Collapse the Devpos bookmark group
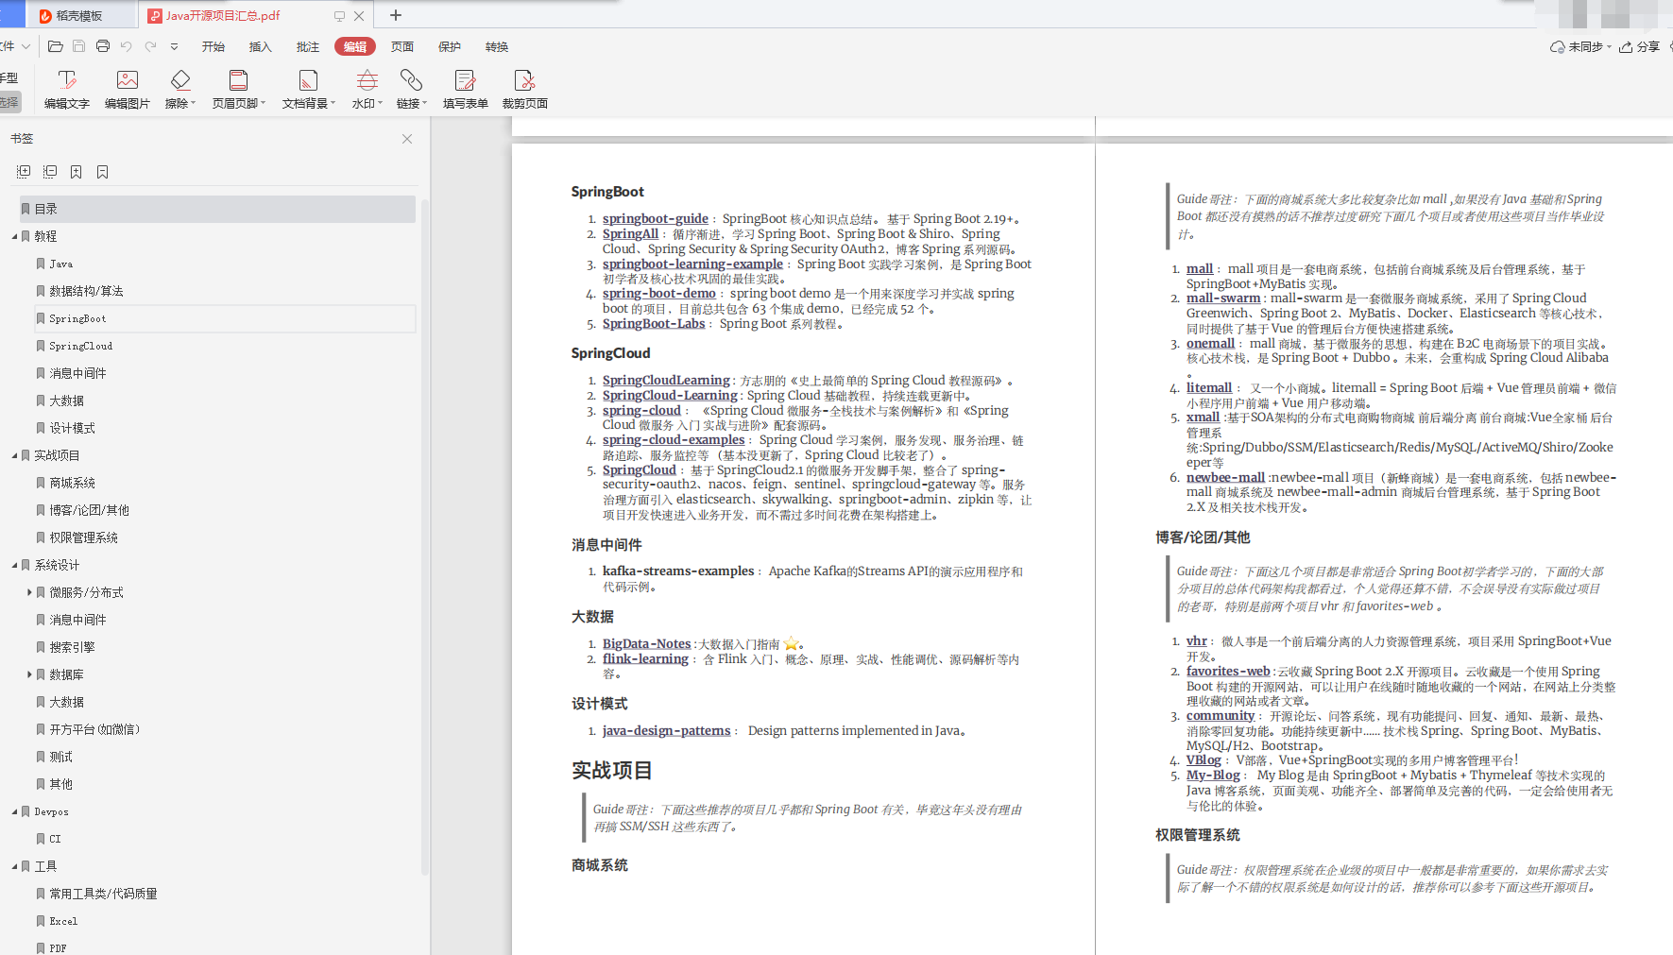The image size is (1673, 955). click(x=14, y=811)
